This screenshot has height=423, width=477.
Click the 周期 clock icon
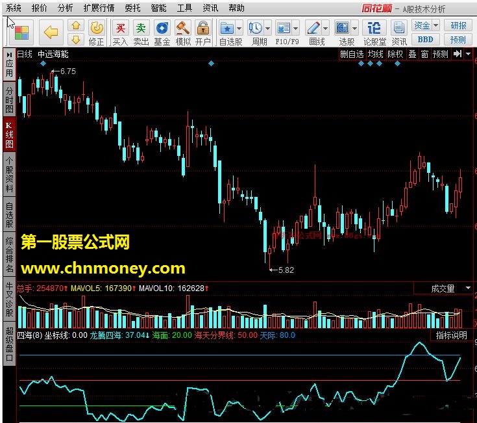(255, 29)
